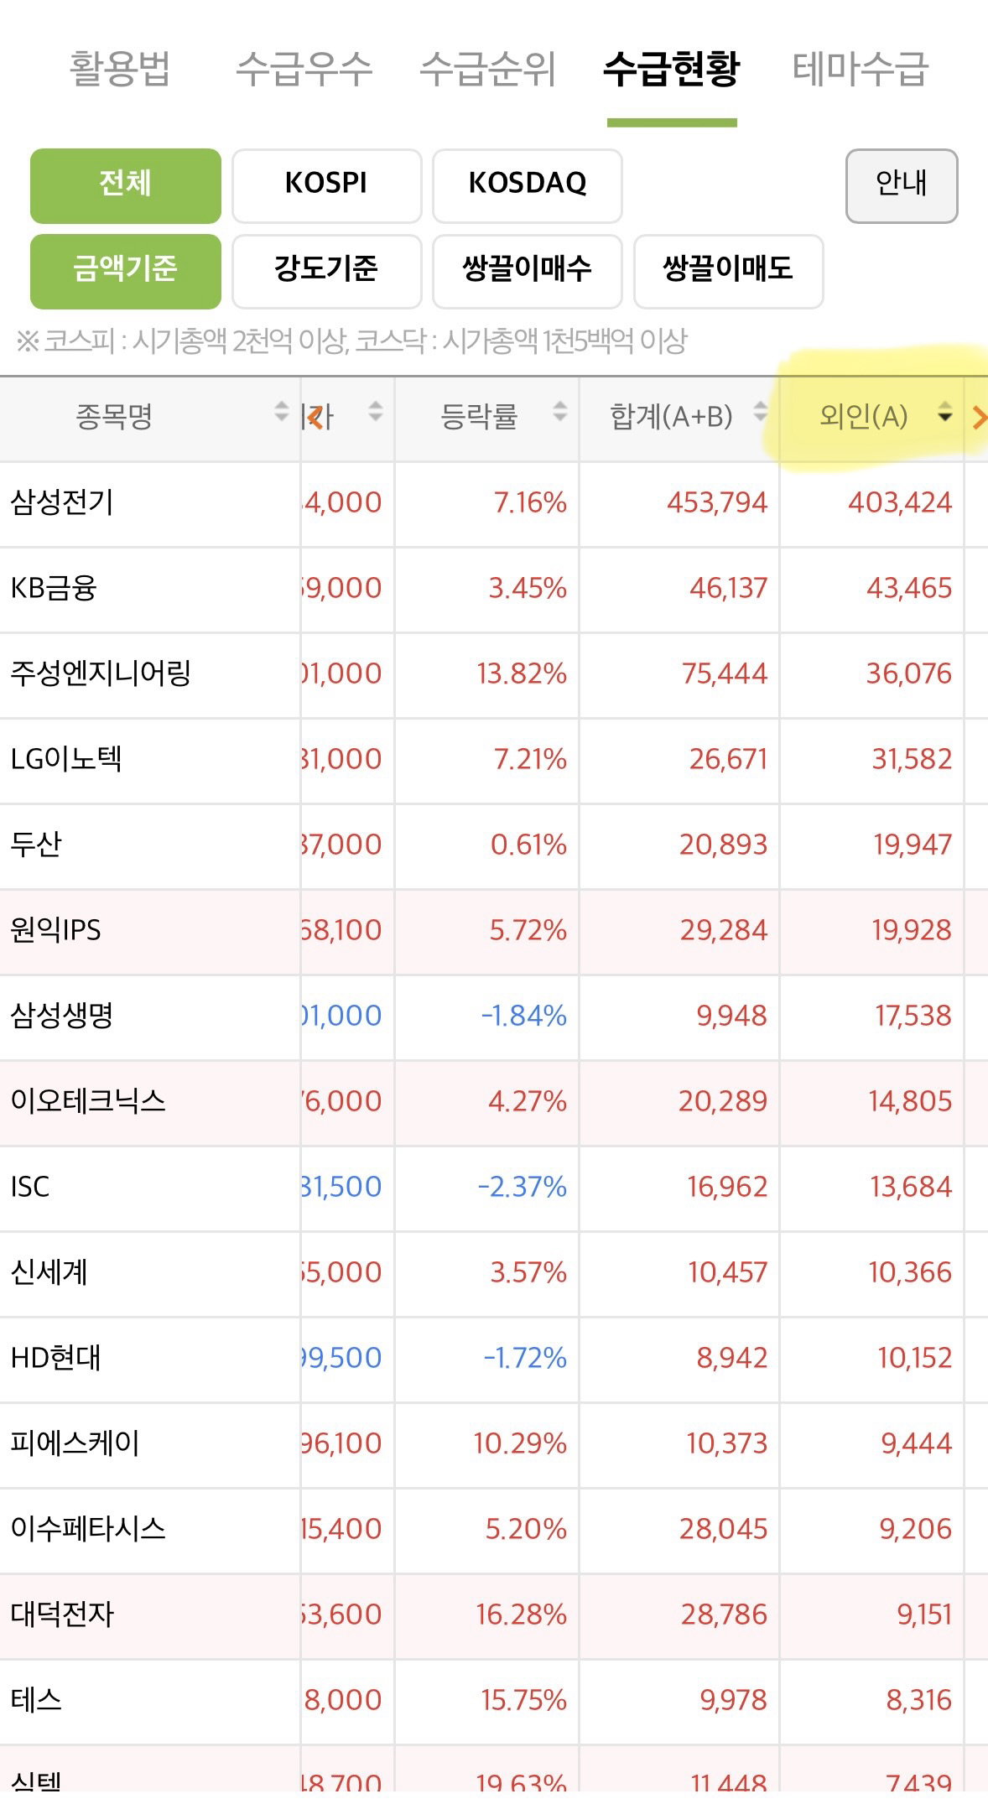Open the 활용법 tab

click(x=120, y=69)
